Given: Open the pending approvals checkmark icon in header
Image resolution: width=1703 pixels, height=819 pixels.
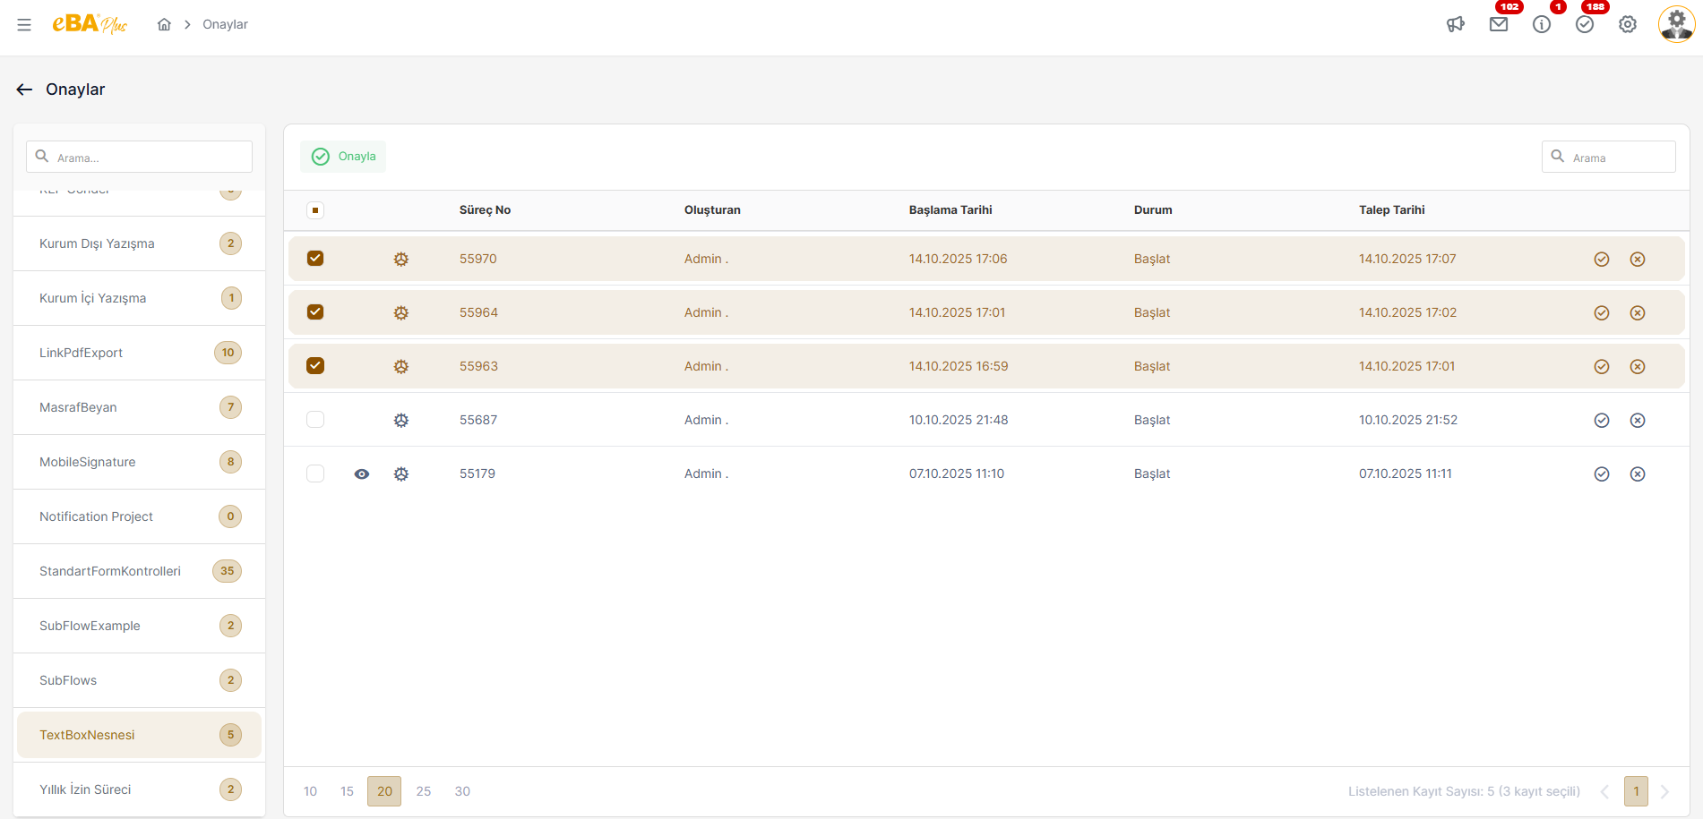Looking at the screenshot, I should coord(1585,25).
